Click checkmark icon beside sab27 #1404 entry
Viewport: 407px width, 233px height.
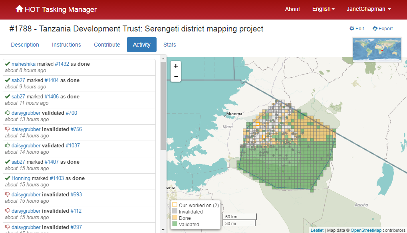8,80
